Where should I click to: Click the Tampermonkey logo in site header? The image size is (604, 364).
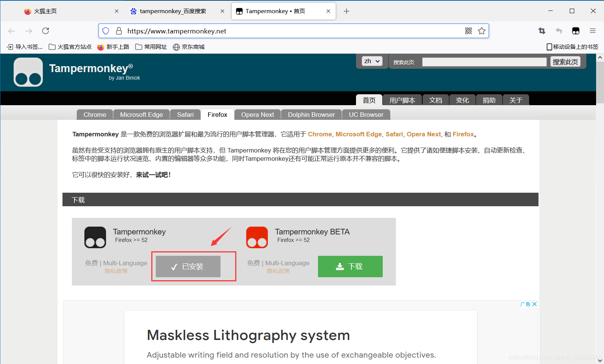point(28,72)
